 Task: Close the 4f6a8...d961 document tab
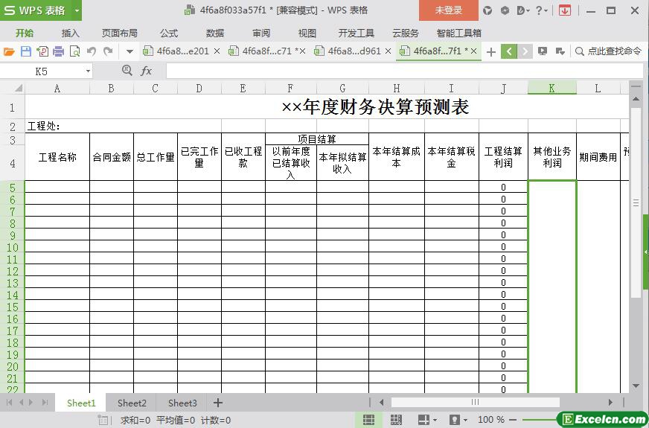coord(388,51)
